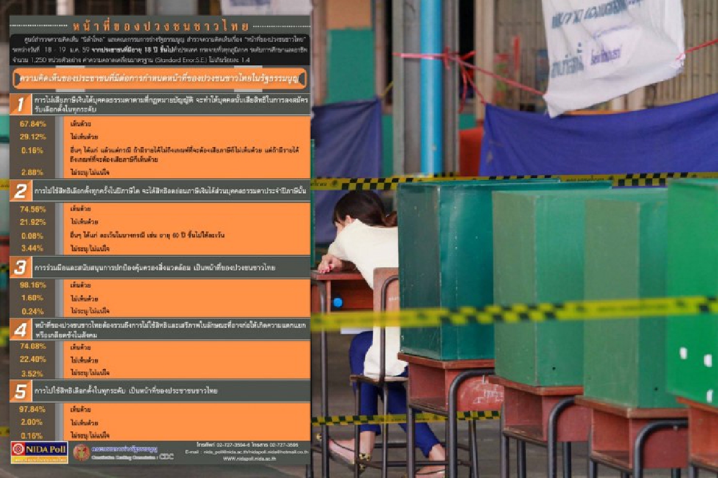Viewport: 718px width, 478px height.
Task: Click the 1.60% value
Action: 32,298
